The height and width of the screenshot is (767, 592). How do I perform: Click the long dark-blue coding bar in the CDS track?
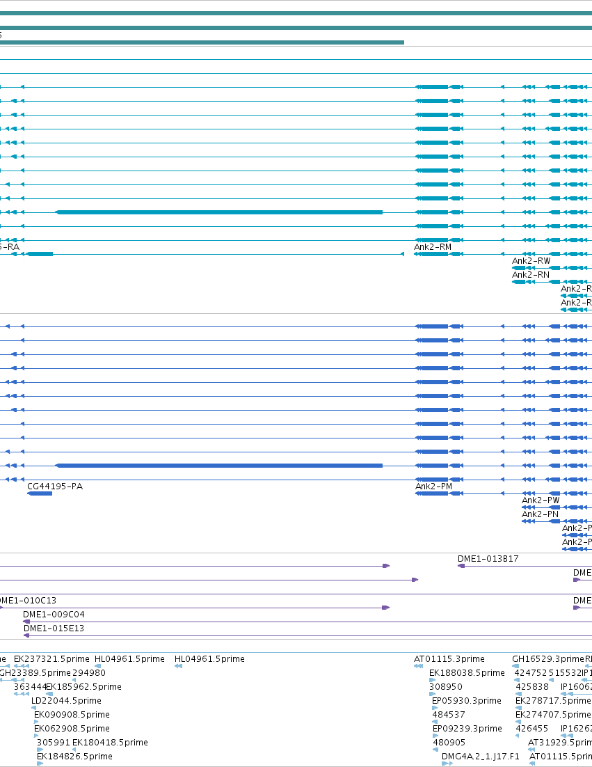pos(218,466)
